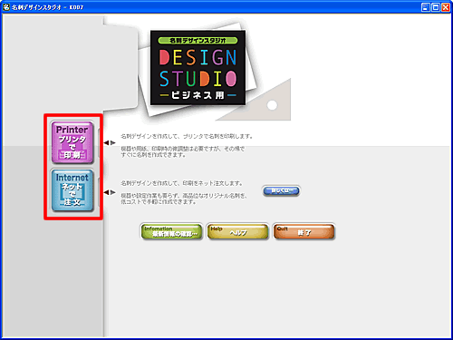Image resolution: width=453 pixels, height=340 pixels.
Task: Minimize the KOD7 window
Action: (x=426, y=7)
